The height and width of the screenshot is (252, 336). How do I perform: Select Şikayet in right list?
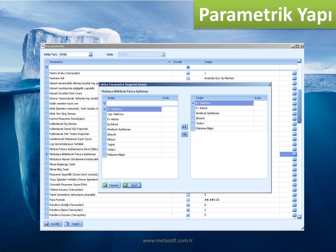tap(224, 118)
